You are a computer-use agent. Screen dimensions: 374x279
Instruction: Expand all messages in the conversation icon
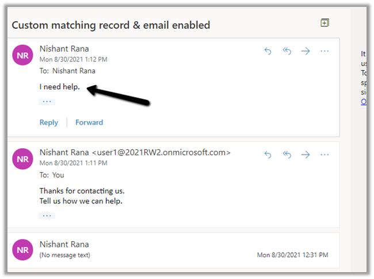point(325,23)
